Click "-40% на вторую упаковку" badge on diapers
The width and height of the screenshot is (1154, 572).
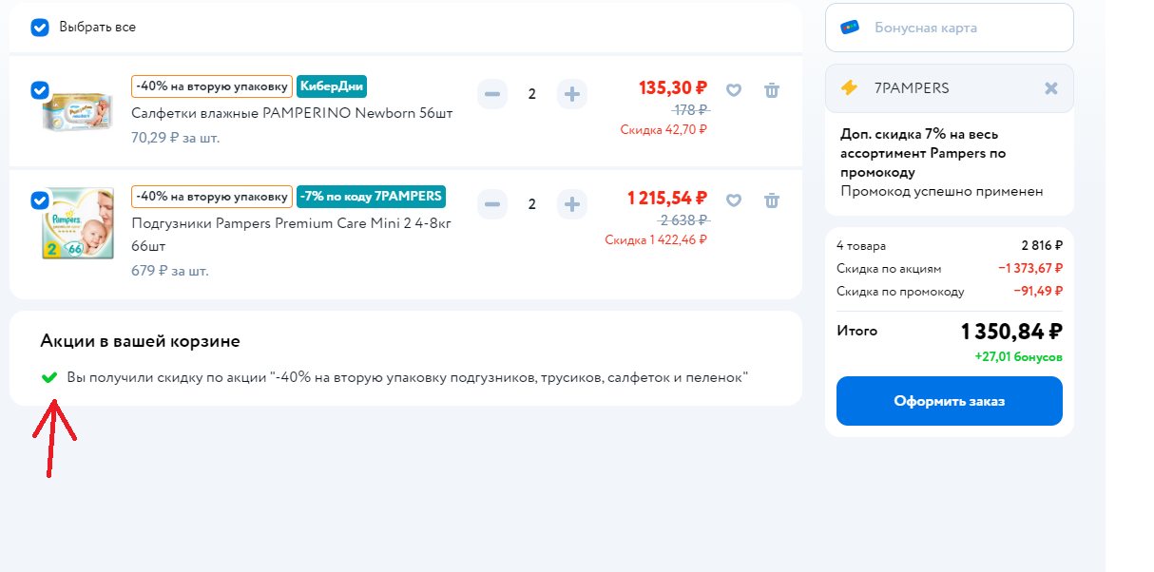212,197
